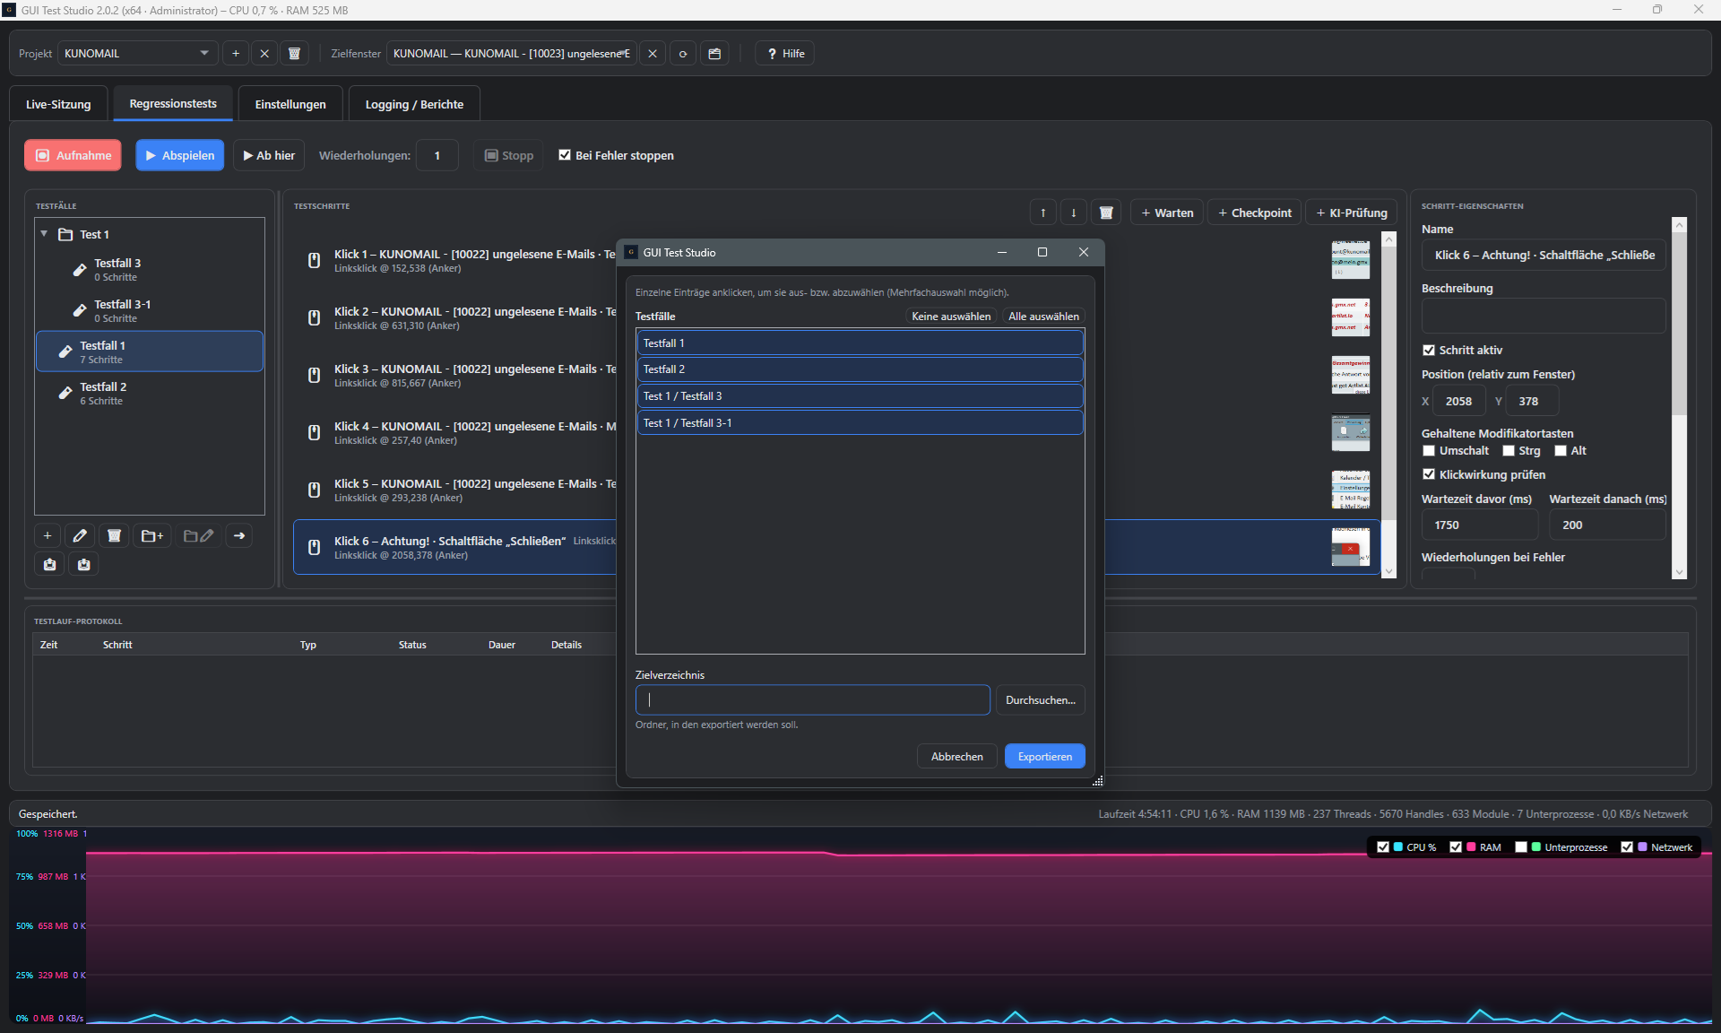1721x1033 pixels.
Task: Click thumbnail of Klick 4 step
Action: pos(1350,433)
